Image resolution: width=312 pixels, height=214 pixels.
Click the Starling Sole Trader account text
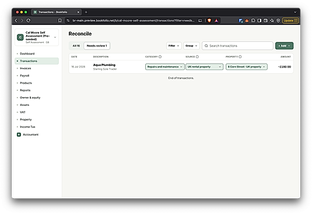coord(105,69)
